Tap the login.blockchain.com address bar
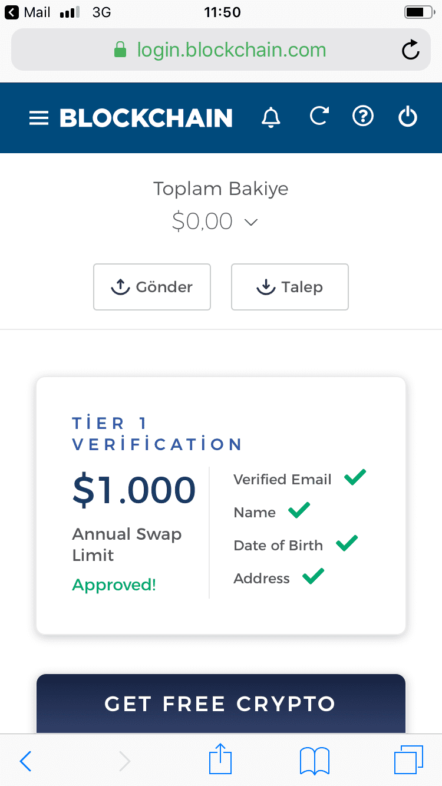 click(221, 50)
